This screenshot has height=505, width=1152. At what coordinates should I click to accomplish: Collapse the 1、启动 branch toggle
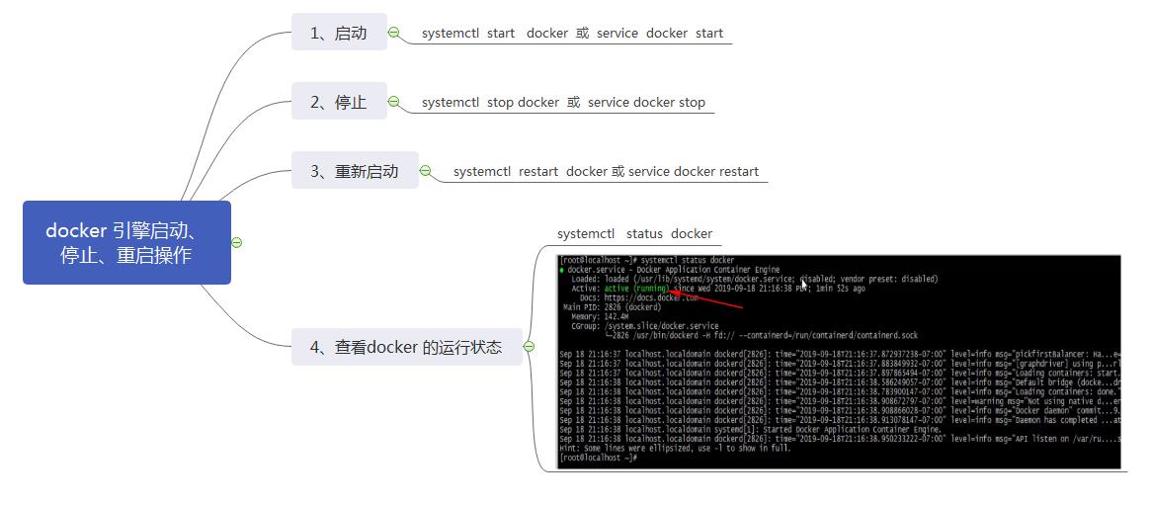pyautogui.click(x=393, y=33)
